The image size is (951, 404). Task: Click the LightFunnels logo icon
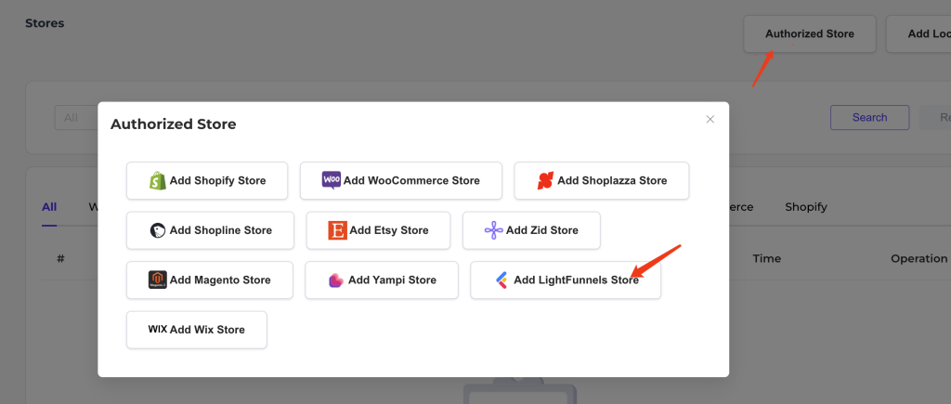click(x=502, y=280)
